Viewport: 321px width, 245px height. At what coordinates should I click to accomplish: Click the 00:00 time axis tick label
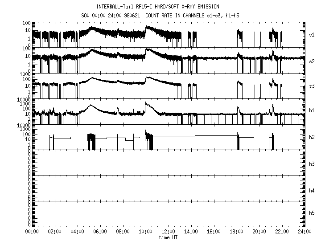point(32,232)
